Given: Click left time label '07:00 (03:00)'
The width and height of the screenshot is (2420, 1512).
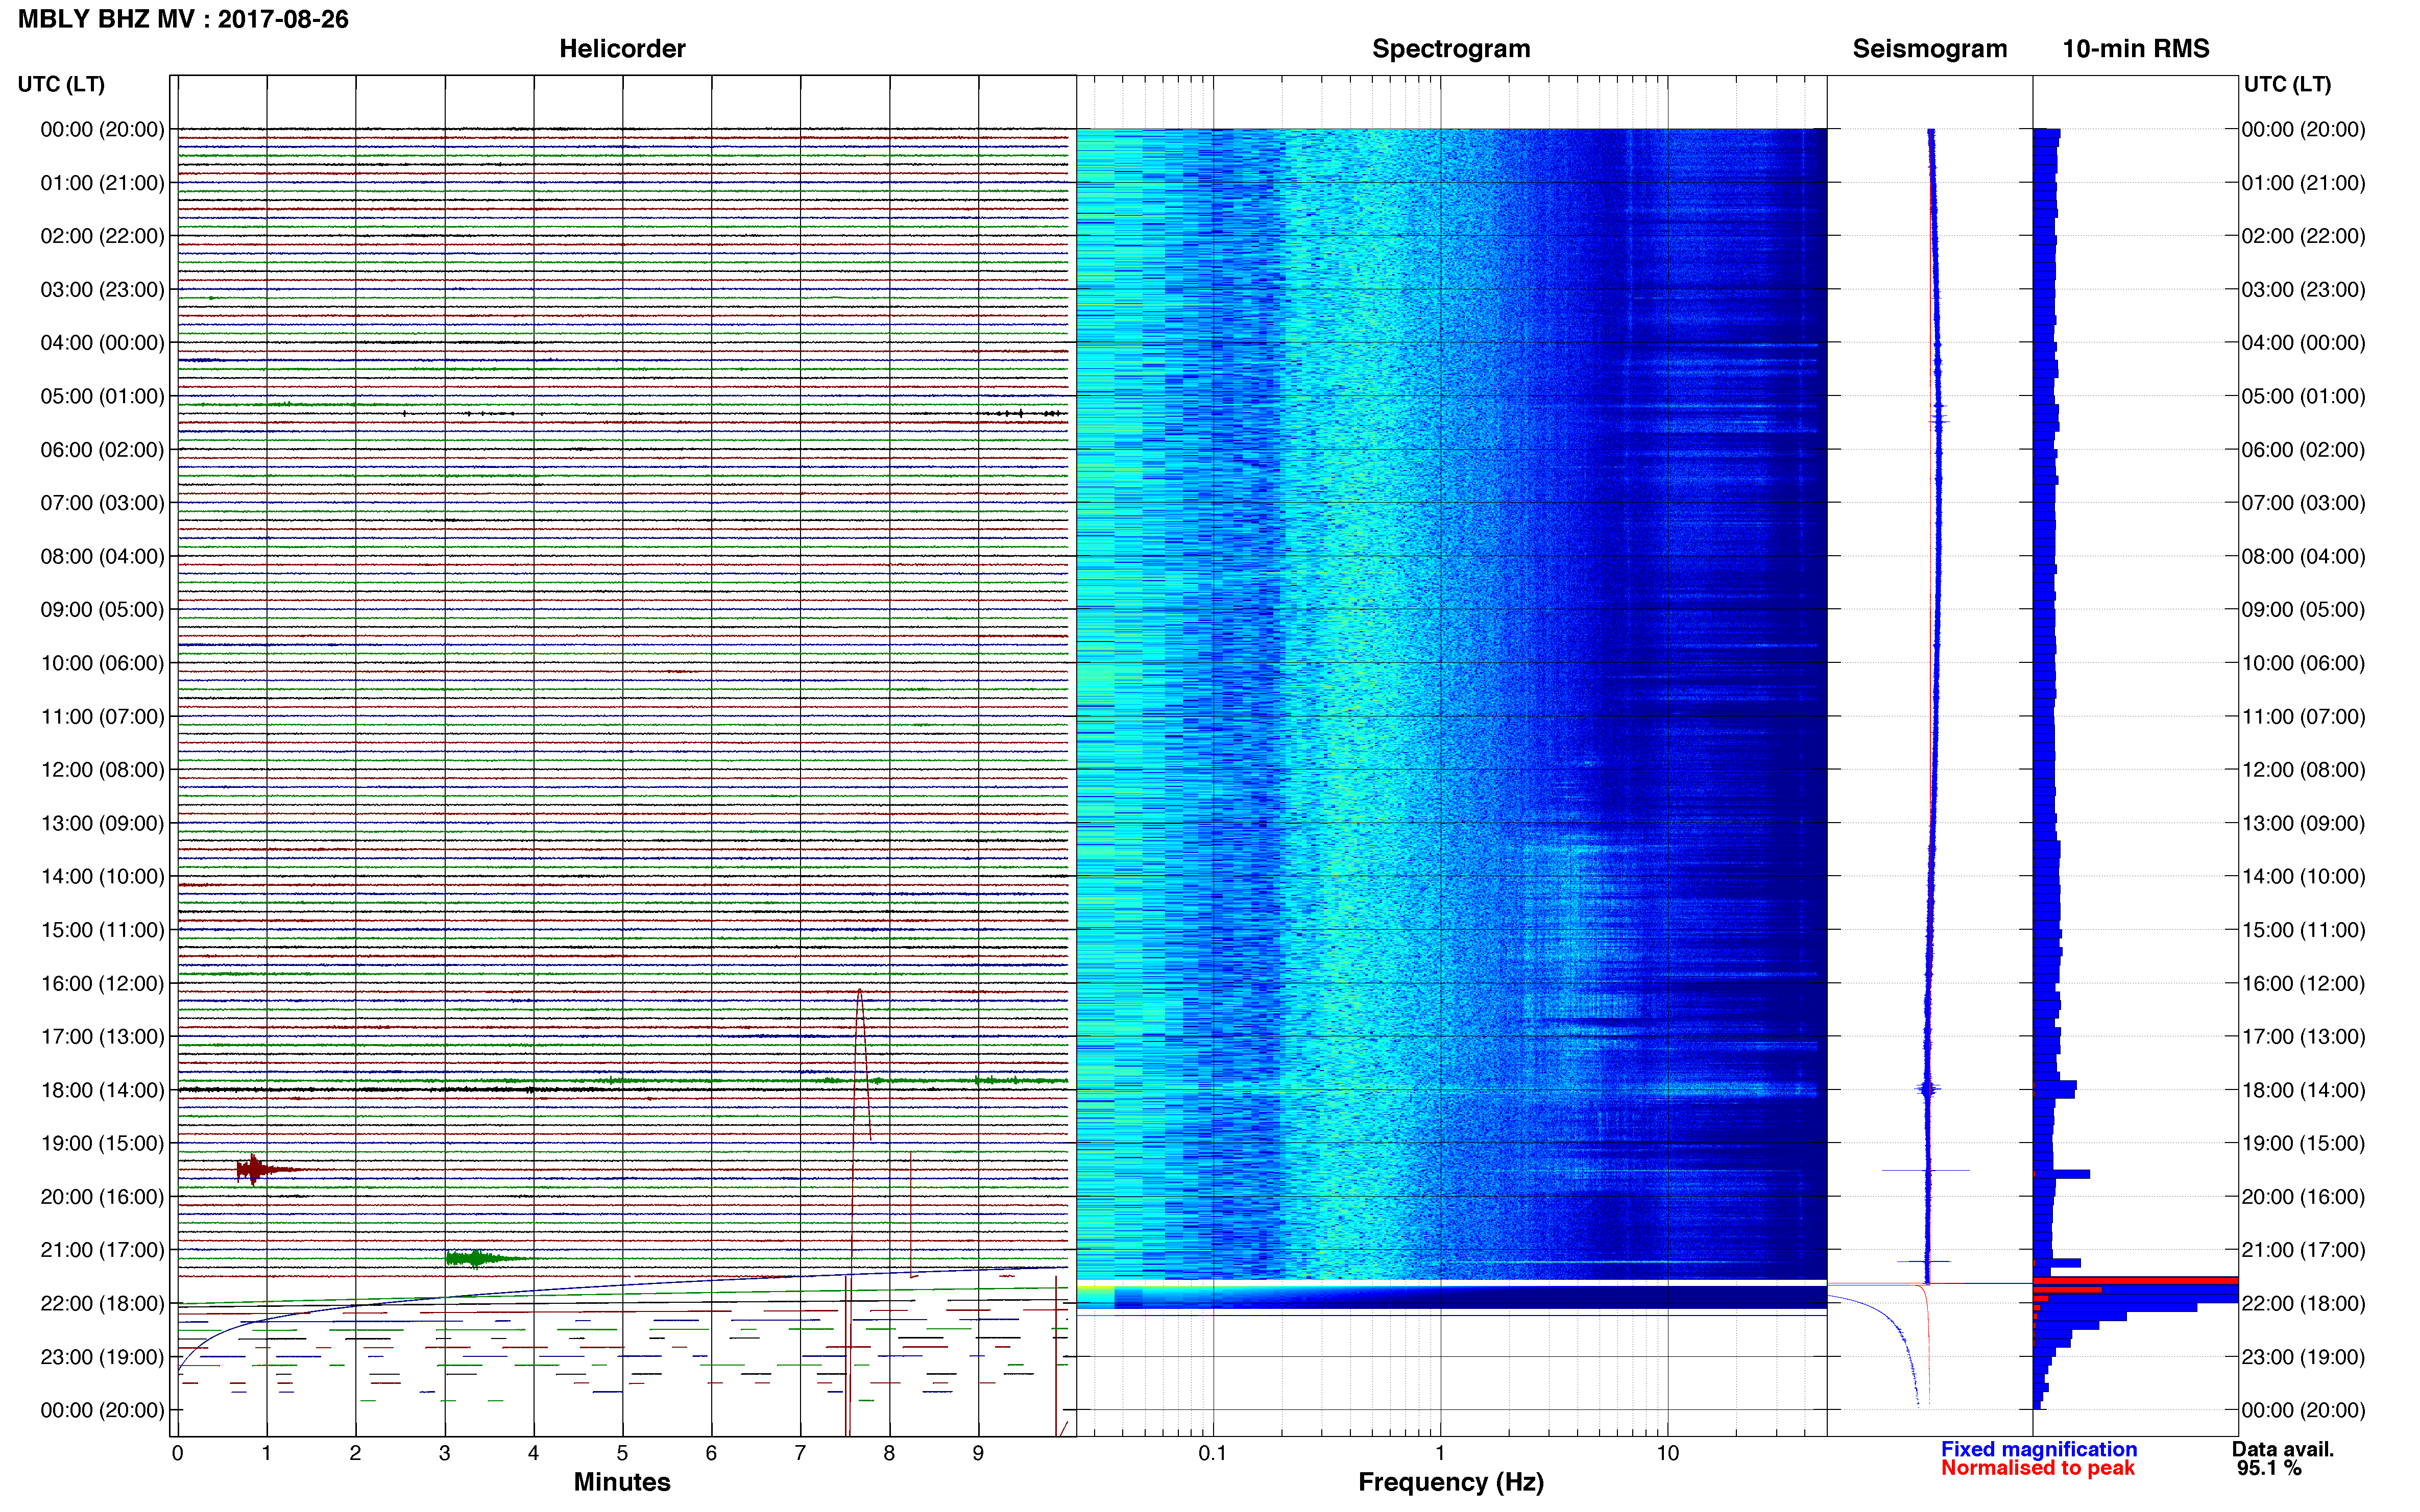Looking at the screenshot, I should (102, 503).
